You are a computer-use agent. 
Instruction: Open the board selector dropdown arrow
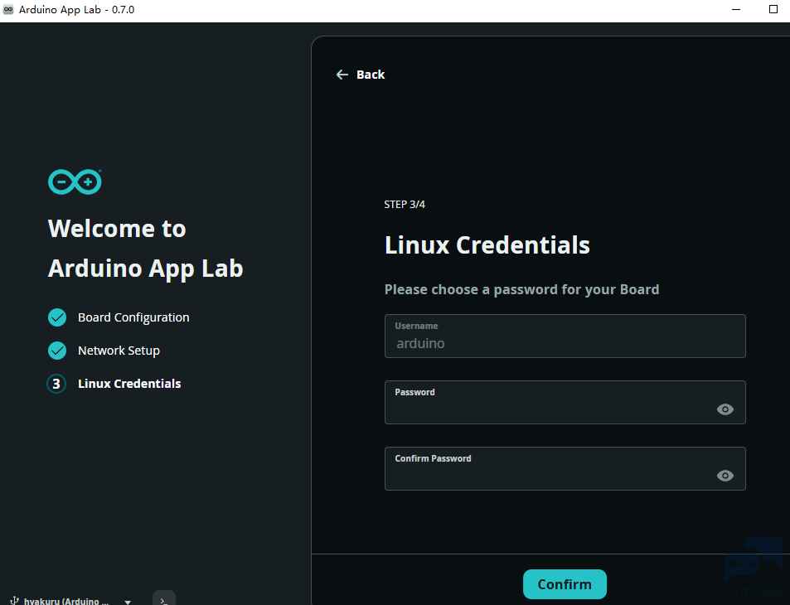click(x=128, y=602)
